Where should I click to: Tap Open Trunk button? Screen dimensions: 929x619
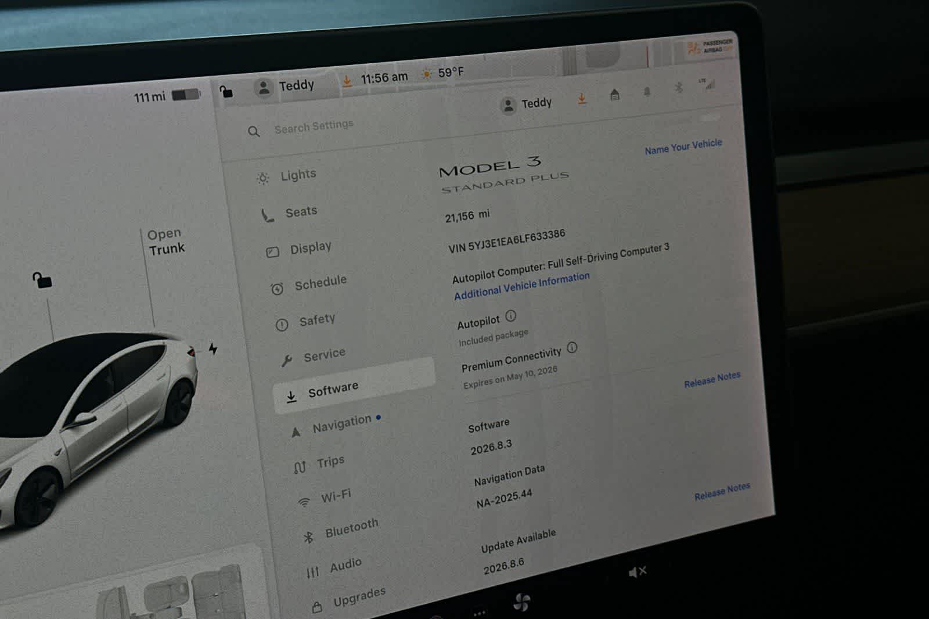tap(165, 242)
